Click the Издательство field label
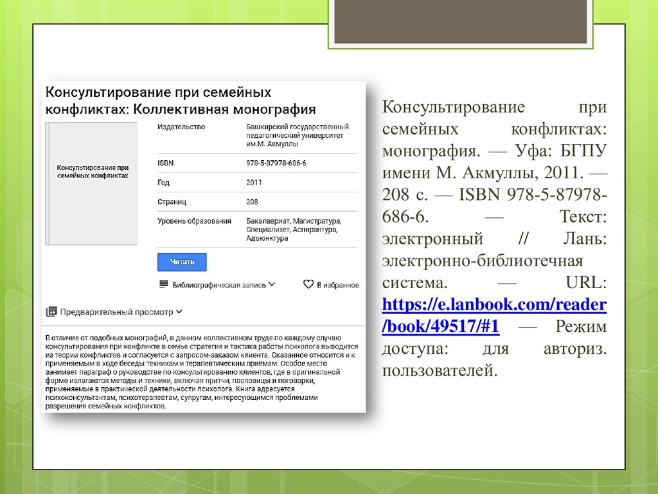Image resolution: width=658 pixels, height=494 pixels. [181, 127]
